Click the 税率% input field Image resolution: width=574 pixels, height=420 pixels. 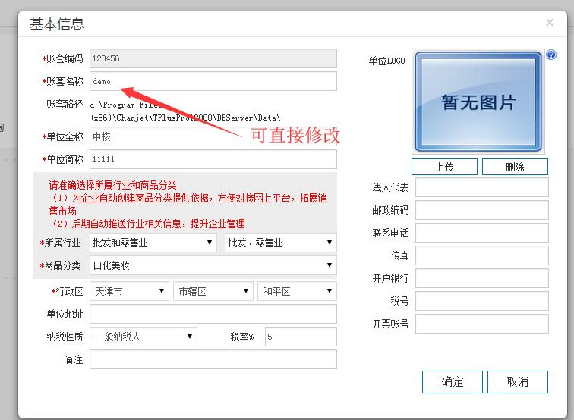[300, 337]
